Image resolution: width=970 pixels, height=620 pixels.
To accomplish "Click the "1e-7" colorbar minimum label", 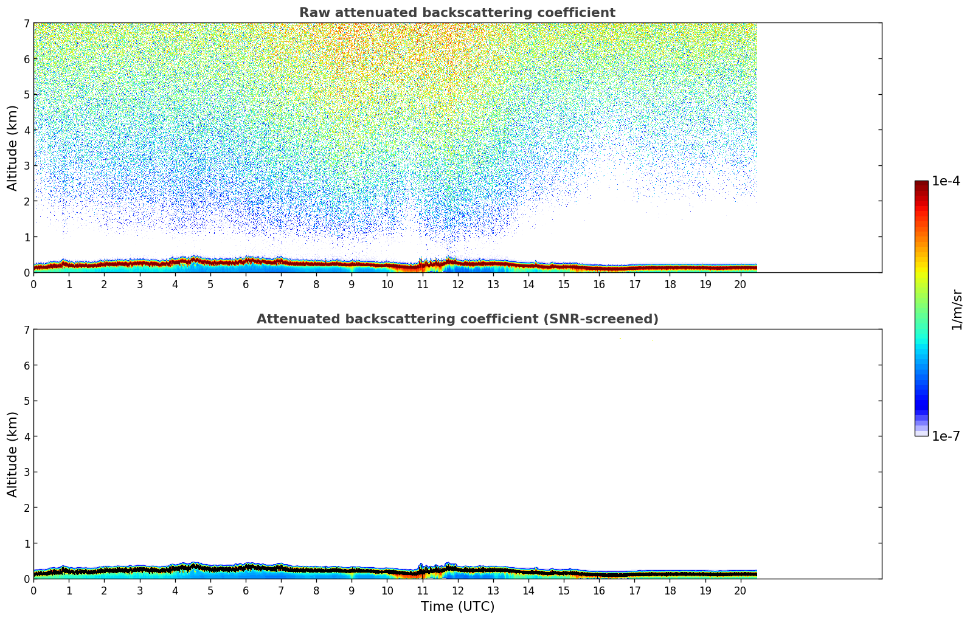I will 946,436.
